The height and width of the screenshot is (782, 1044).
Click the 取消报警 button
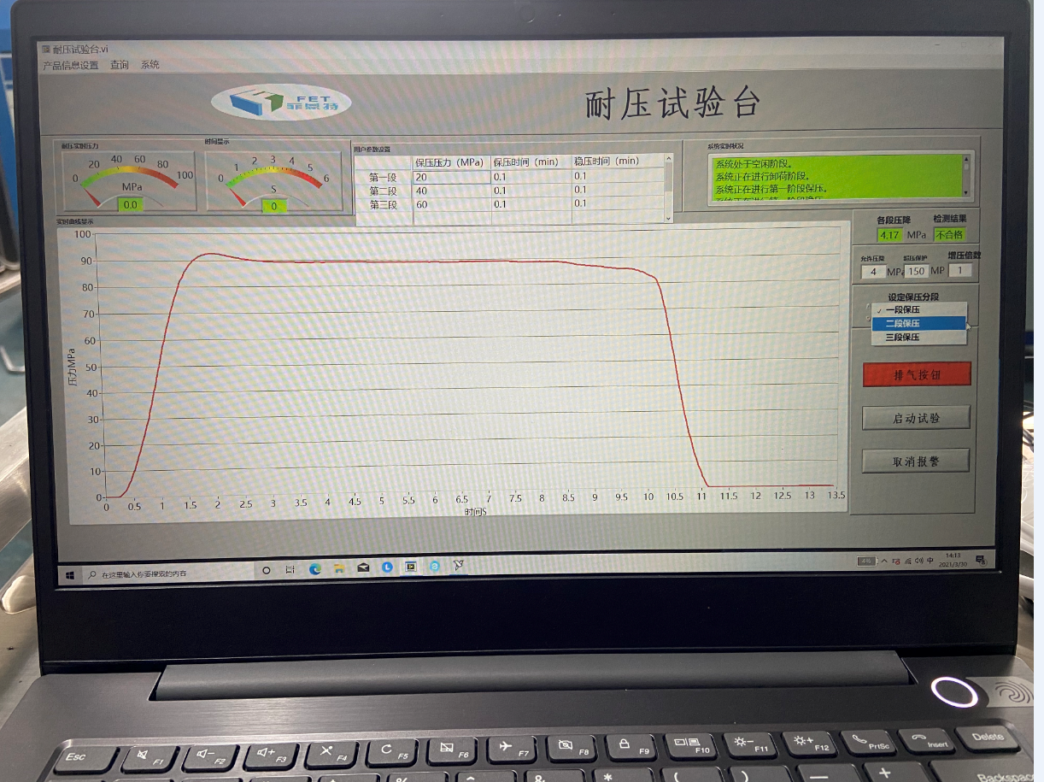pyautogui.click(x=916, y=461)
